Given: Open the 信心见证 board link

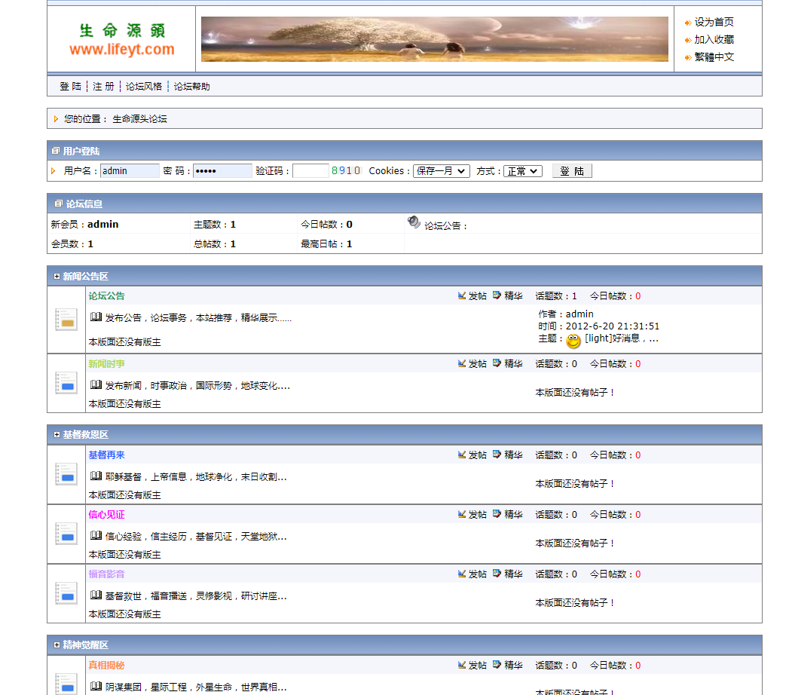Looking at the screenshot, I should tap(106, 515).
